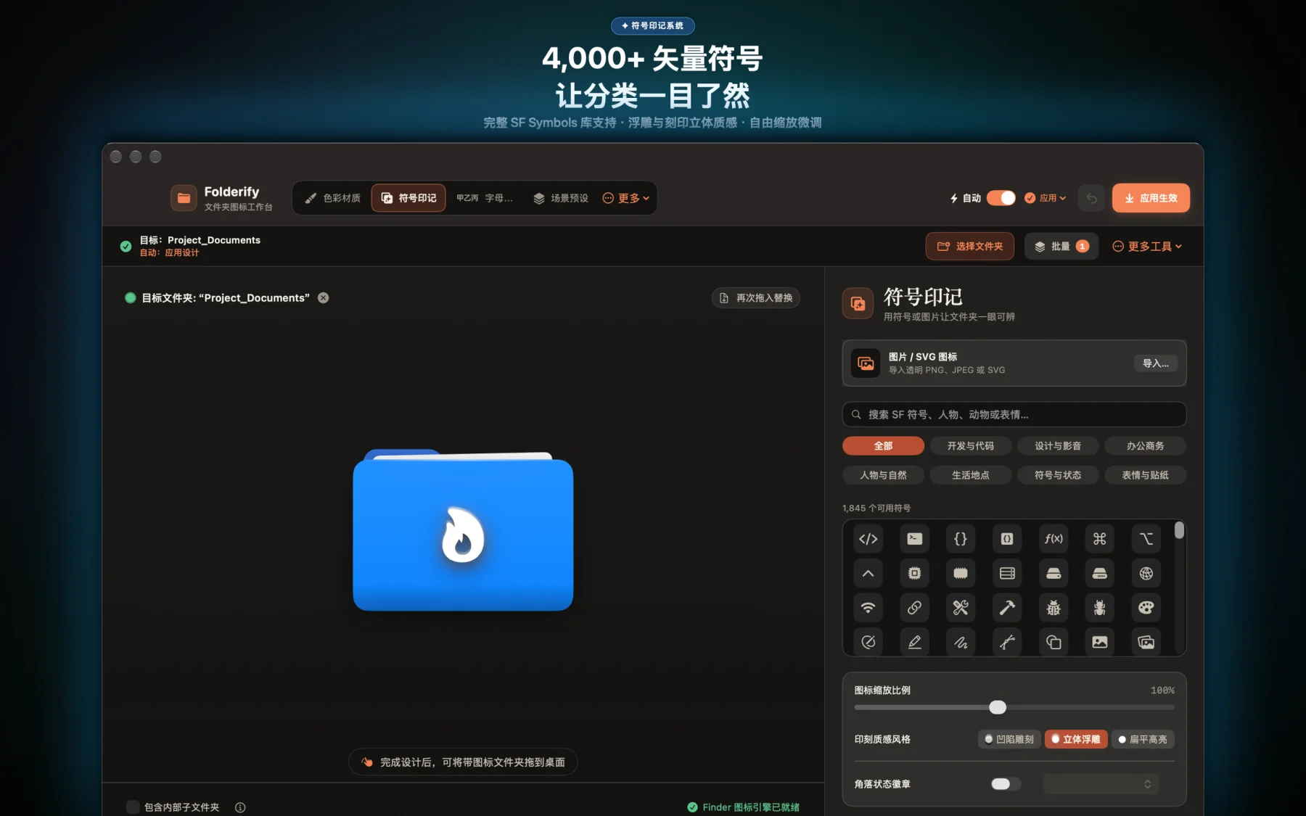Click the info icon beside 包含内部子文件夹
This screenshot has height=816, width=1306.
(x=240, y=807)
